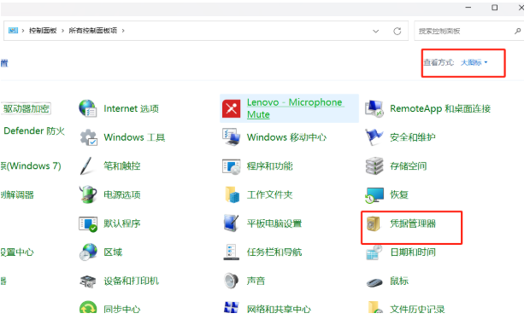Image resolution: width=530 pixels, height=325 pixels.
Task: Open the 安全和维护 text link
Action: point(413,137)
